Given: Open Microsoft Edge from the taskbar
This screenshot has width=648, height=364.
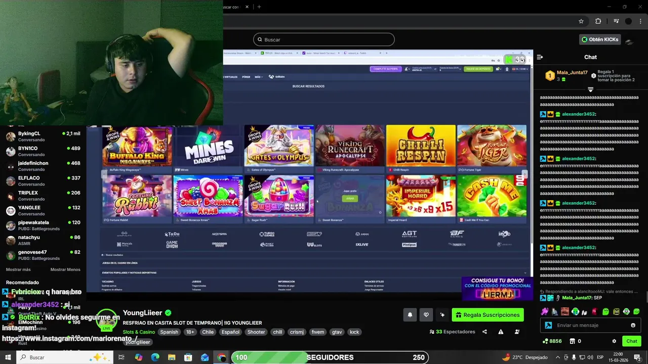Looking at the screenshot, I should click(155, 357).
